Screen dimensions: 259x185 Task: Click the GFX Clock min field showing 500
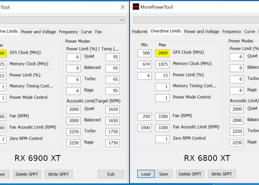144,53
